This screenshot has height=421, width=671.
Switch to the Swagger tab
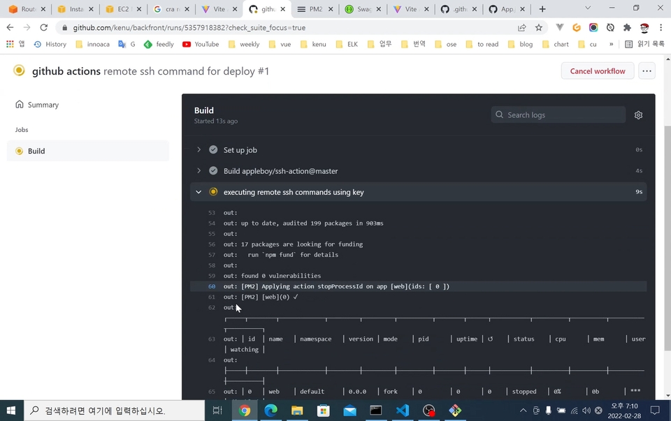[x=363, y=9]
